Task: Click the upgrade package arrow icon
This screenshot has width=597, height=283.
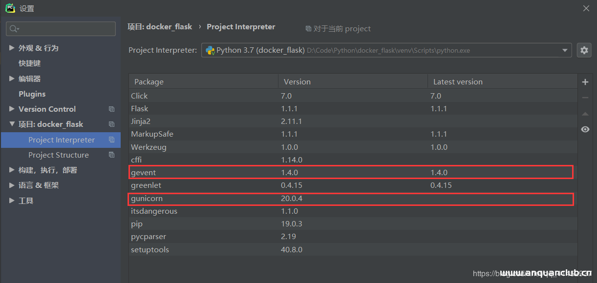Action: tap(585, 114)
